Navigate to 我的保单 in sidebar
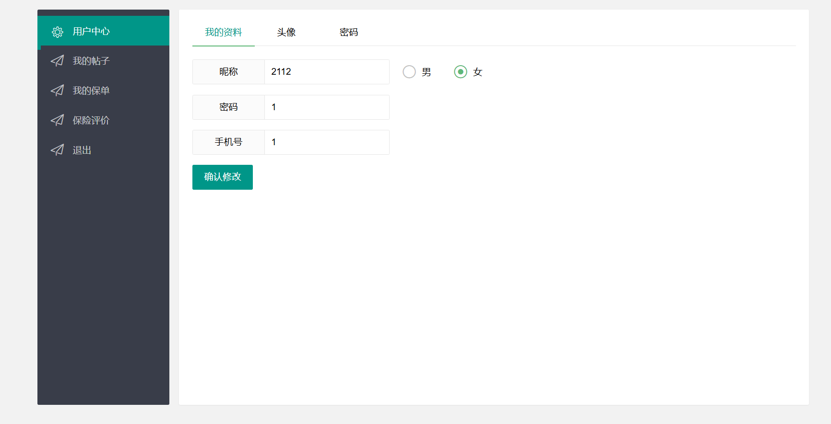 (91, 91)
